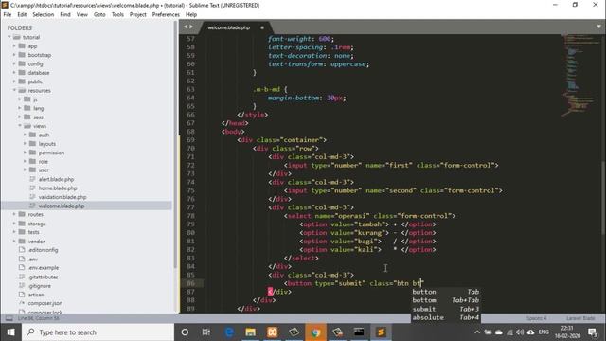Open the artisan file

tap(36, 295)
